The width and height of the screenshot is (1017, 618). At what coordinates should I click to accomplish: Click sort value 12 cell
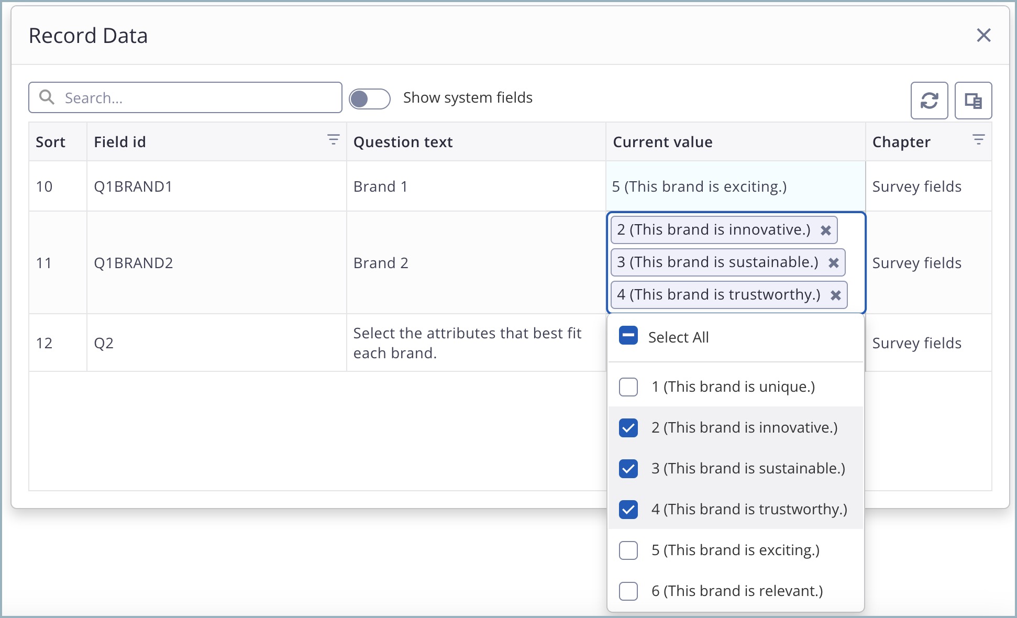coord(58,343)
